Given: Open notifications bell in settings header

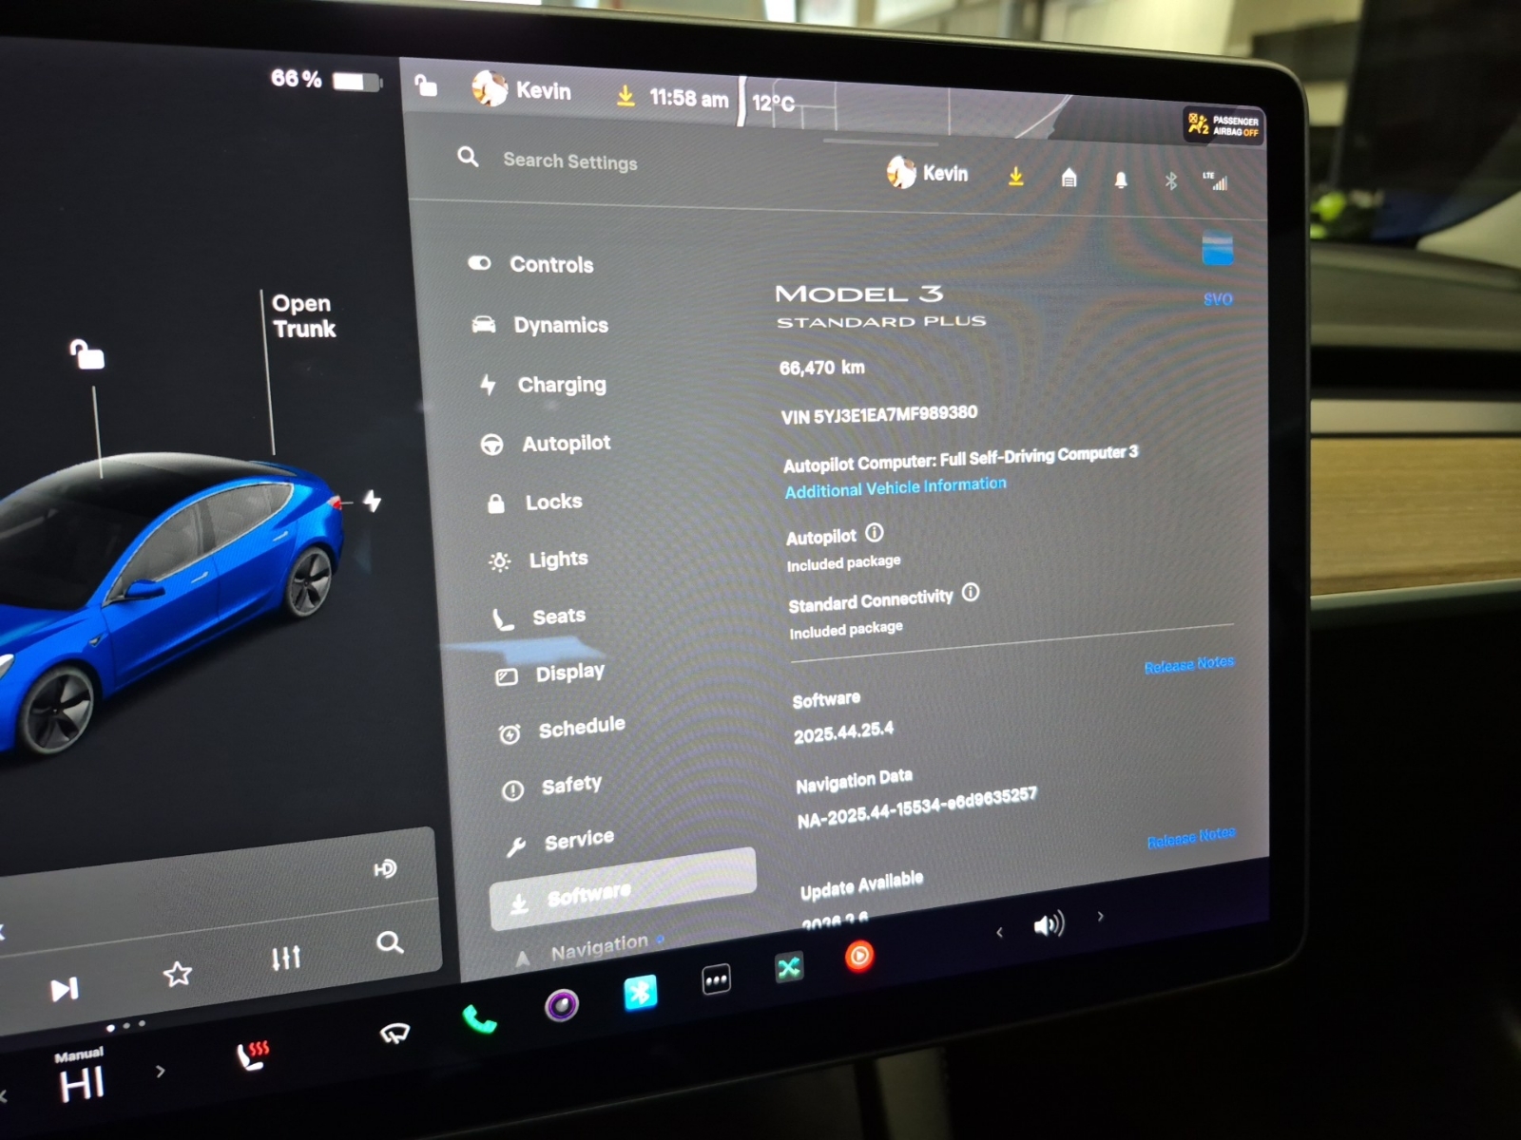Looking at the screenshot, I should 1121,180.
